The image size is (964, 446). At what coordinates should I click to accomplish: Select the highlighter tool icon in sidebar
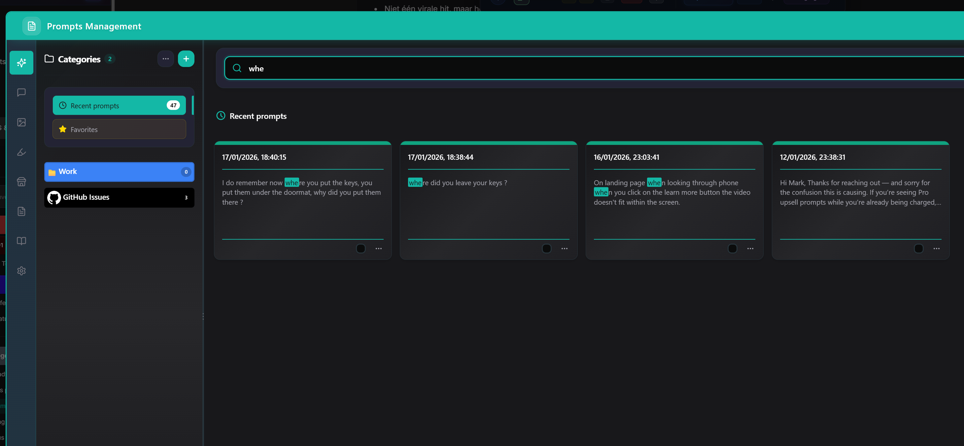21,152
